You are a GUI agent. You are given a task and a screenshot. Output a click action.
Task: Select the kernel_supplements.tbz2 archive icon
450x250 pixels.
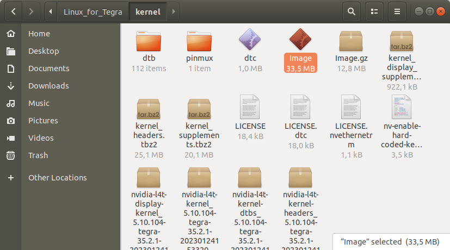click(x=199, y=109)
